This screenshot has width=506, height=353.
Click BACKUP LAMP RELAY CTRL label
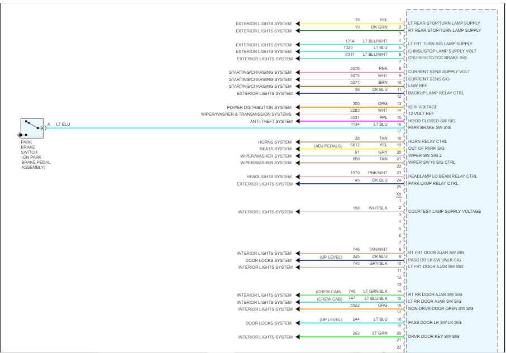click(x=436, y=93)
